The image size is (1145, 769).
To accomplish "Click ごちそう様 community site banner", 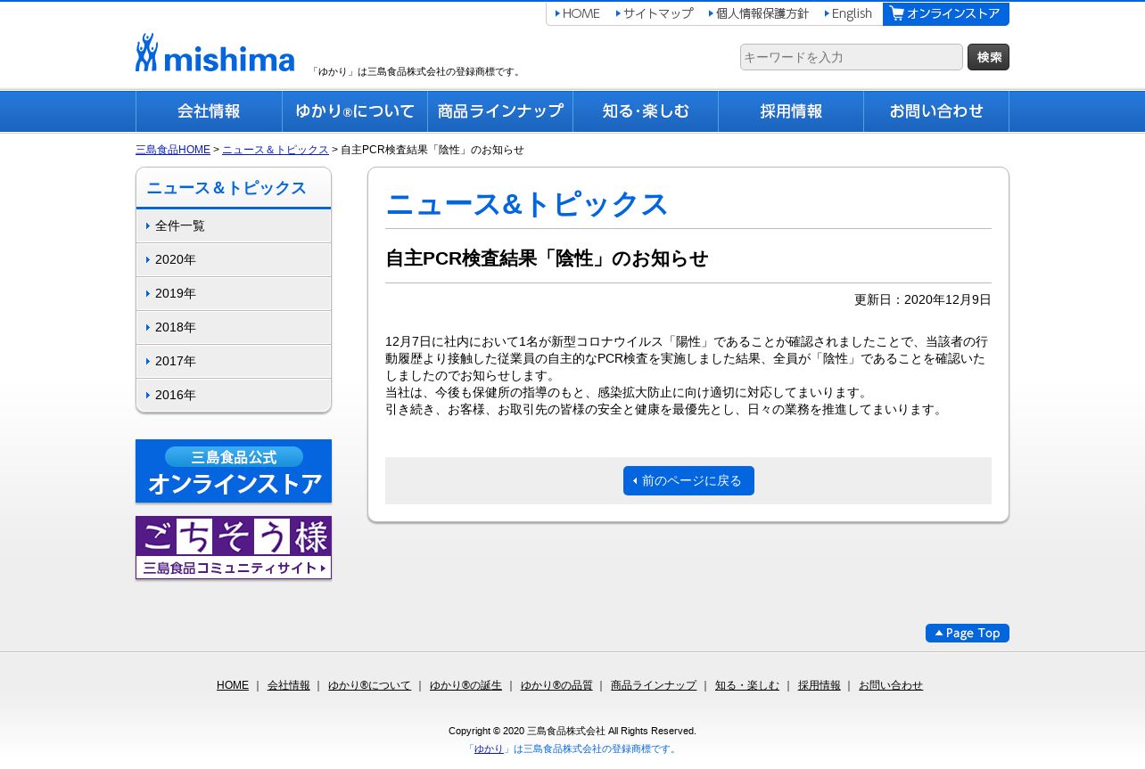I will [x=234, y=548].
